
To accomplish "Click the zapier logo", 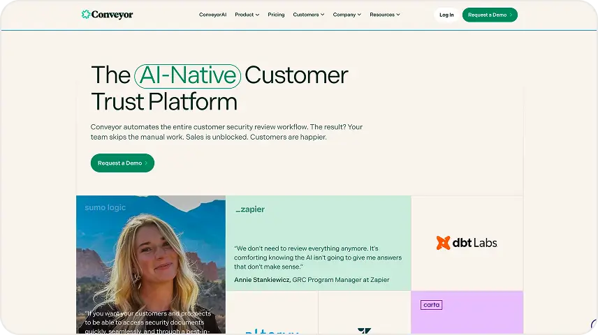I will coord(250,209).
